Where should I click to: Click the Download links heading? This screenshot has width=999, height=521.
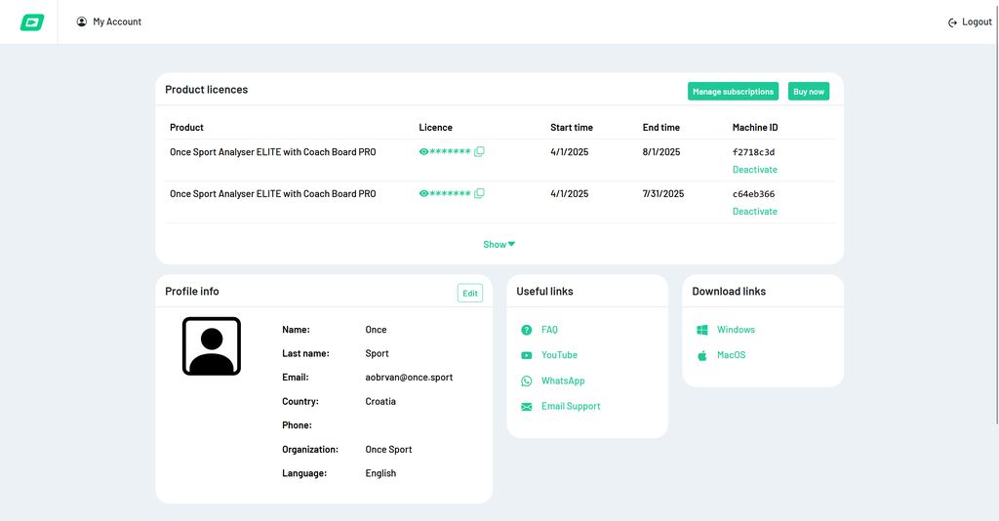[x=728, y=291]
